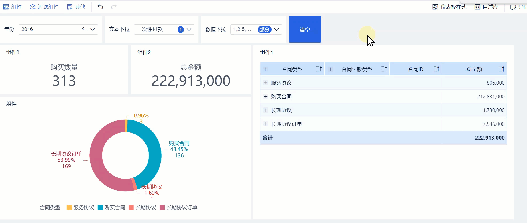
Task: Click the 53.99% pie label
Action: tap(66, 160)
